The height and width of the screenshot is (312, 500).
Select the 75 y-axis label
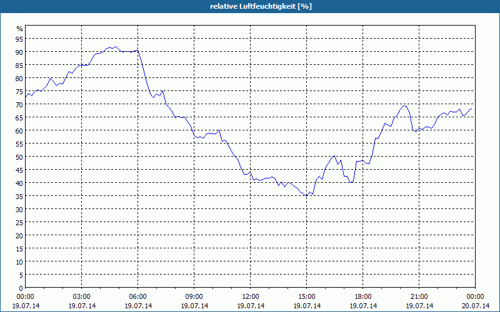(19, 91)
